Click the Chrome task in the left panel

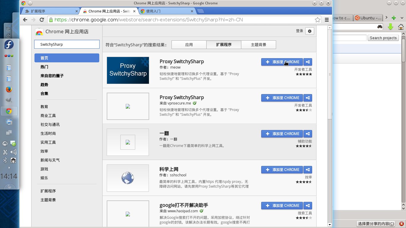pos(9,111)
